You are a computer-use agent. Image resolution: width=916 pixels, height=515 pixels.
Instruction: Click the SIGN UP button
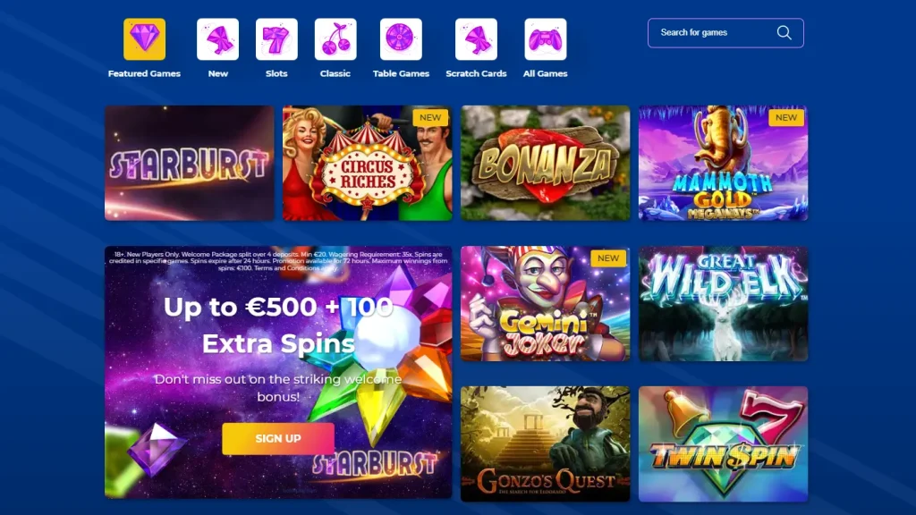(x=278, y=438)
